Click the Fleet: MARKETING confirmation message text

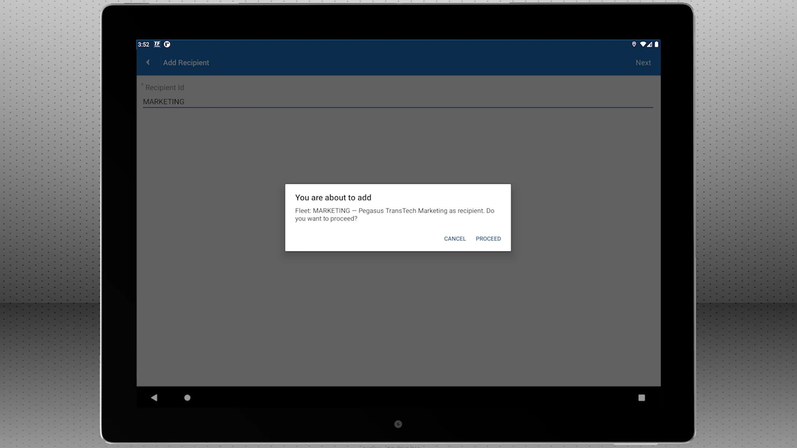click(394, 214)
